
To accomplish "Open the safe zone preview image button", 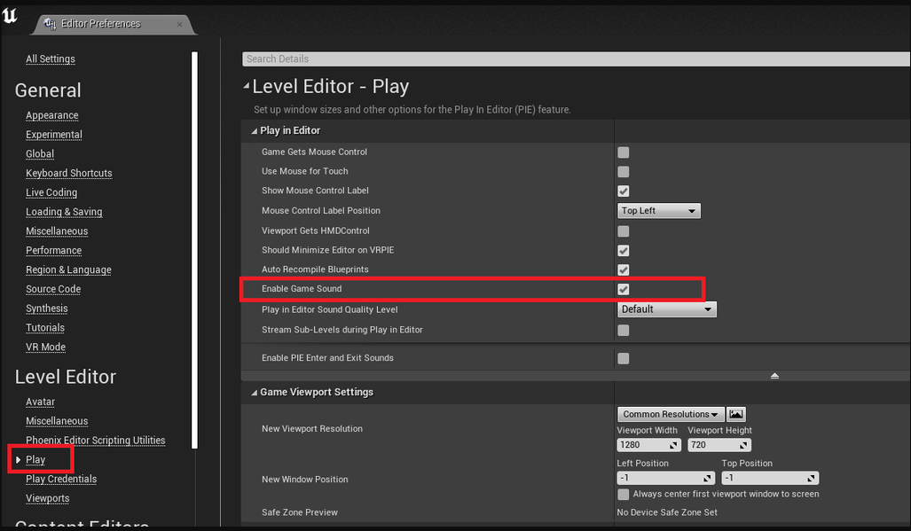I will pyautogui.click(x=736, y=414).
